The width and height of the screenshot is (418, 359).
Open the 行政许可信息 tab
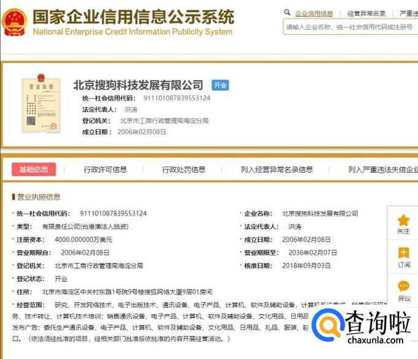tap(105, 170)
